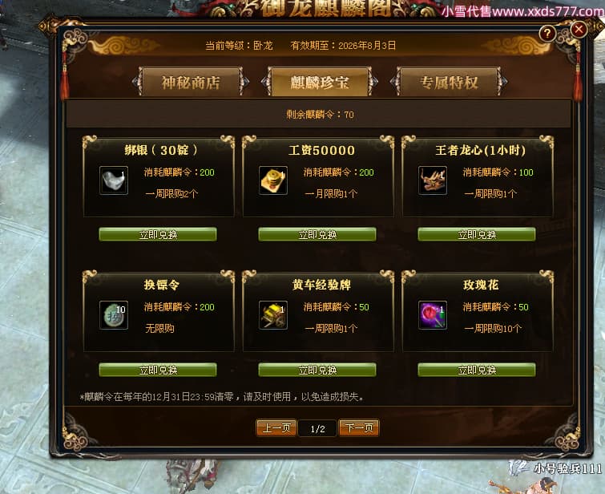Click the gold wage coin icon
The width and height of the screenshot is (605, 494).
point(273,180)
